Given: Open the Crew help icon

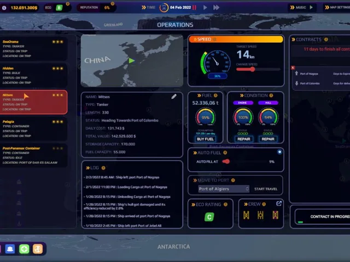Looking at the screenshot, I should pyautogui.click(x=264, y=204).
